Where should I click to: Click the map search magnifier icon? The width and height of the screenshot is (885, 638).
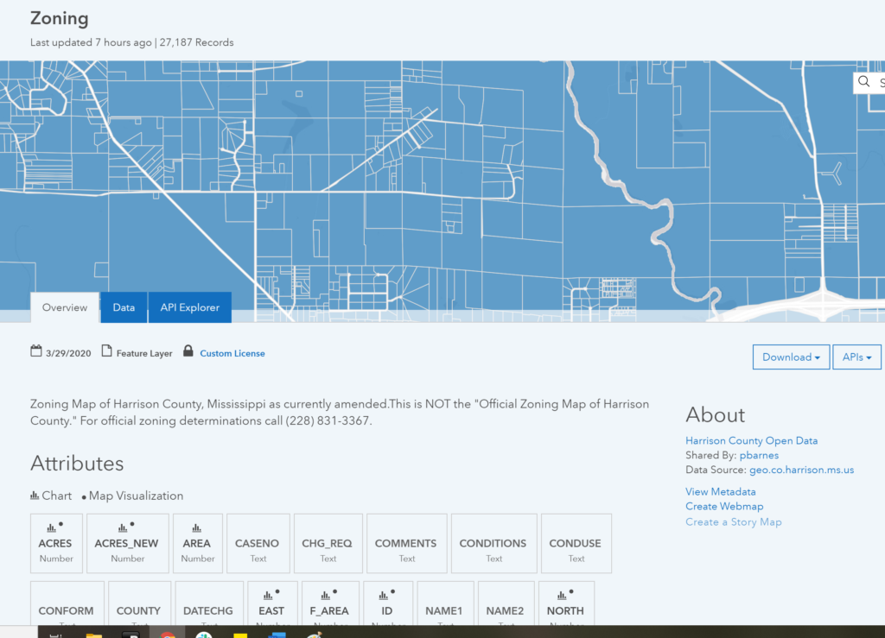(x=863, y=82)
